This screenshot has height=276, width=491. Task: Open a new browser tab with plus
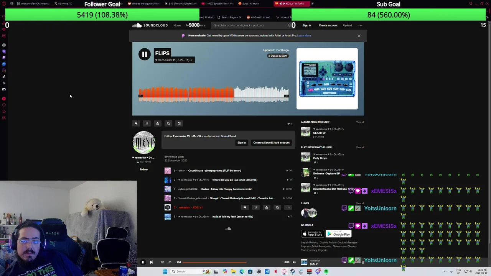pyautogui.click(x=312, y=3)
